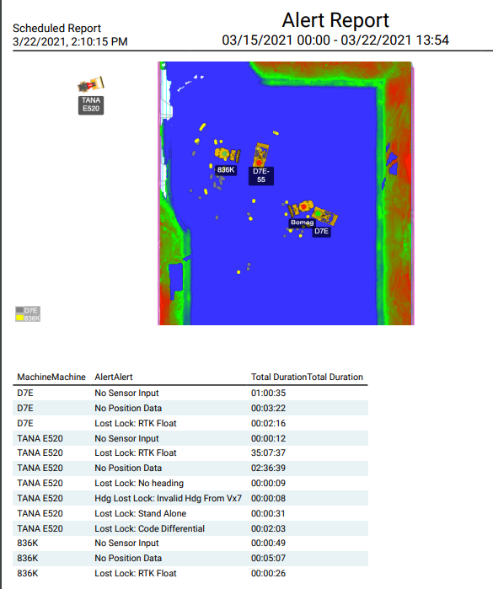Click the Scheduled Report heading

click(x=56, y=28)
